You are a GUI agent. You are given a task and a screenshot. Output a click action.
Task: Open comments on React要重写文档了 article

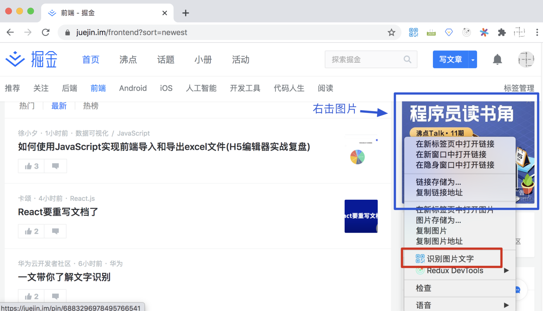[55, 231]
